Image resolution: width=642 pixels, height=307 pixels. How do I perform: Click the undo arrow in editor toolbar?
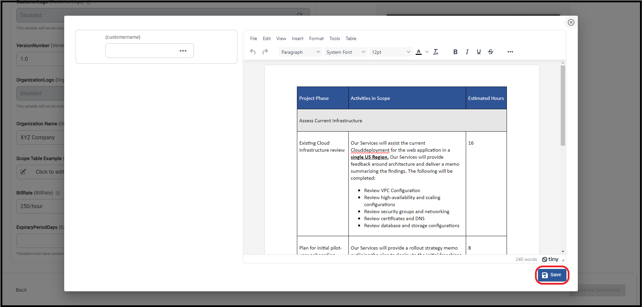pyautogui.click(x=253, y=52)
